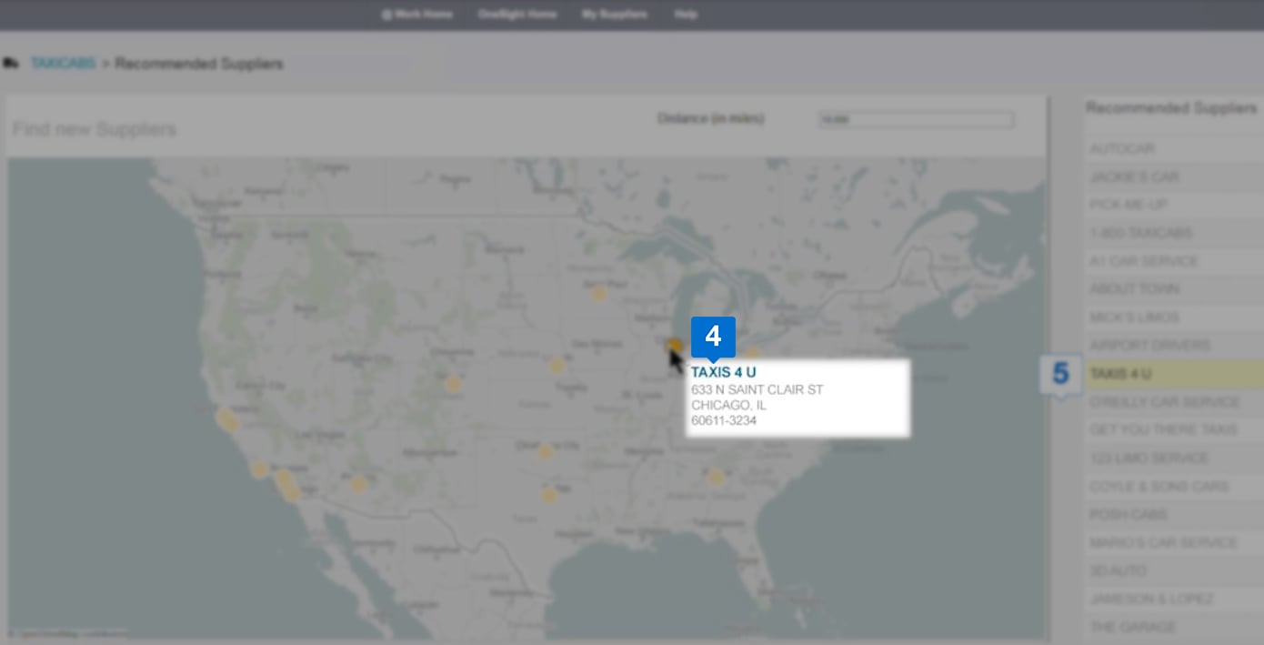Open the My Suppliers menu
This screenshot has width=1264, height=645.
click(615, 15)
